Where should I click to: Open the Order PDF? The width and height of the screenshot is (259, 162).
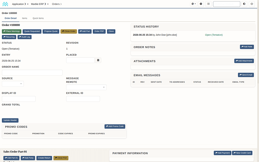99,31
